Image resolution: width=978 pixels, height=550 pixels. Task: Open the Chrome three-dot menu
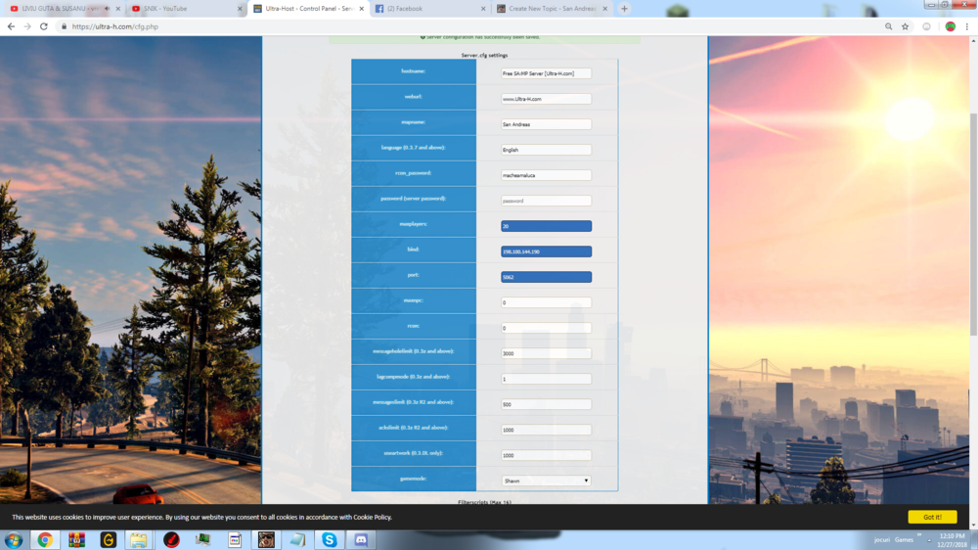tap(967, 26)
